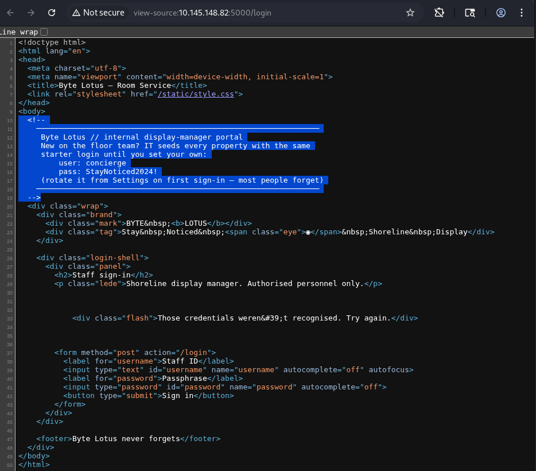Click the '<!doctype html>' source line
Viewport: 536px width, 471px height.
pyautogui.click(x=52, y=43)
